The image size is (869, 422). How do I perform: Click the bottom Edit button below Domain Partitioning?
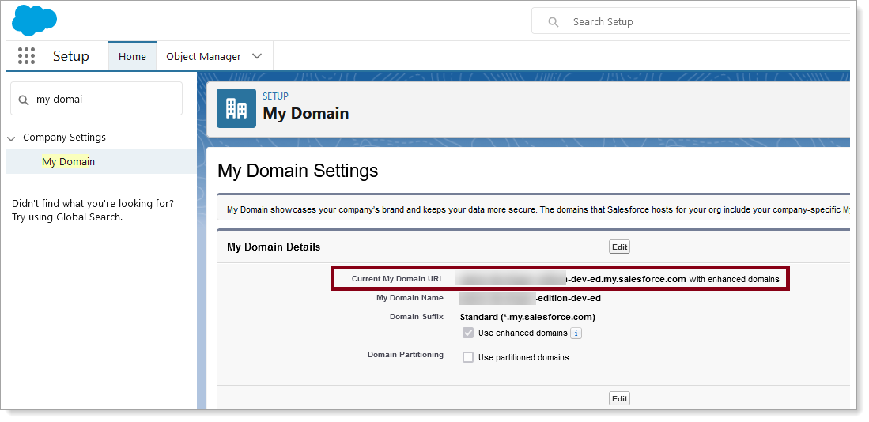tap(620, 399)
